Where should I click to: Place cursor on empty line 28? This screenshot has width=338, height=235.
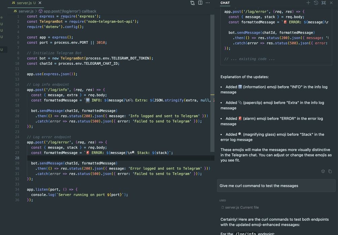tap(101, 158)
